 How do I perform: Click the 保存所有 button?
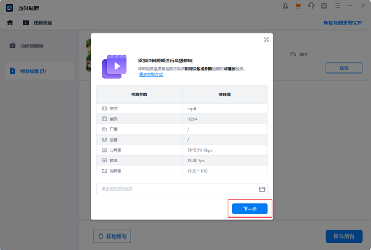343,236
